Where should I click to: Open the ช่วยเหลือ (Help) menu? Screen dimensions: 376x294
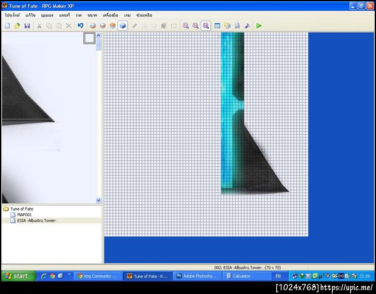(x=144, y=15)
